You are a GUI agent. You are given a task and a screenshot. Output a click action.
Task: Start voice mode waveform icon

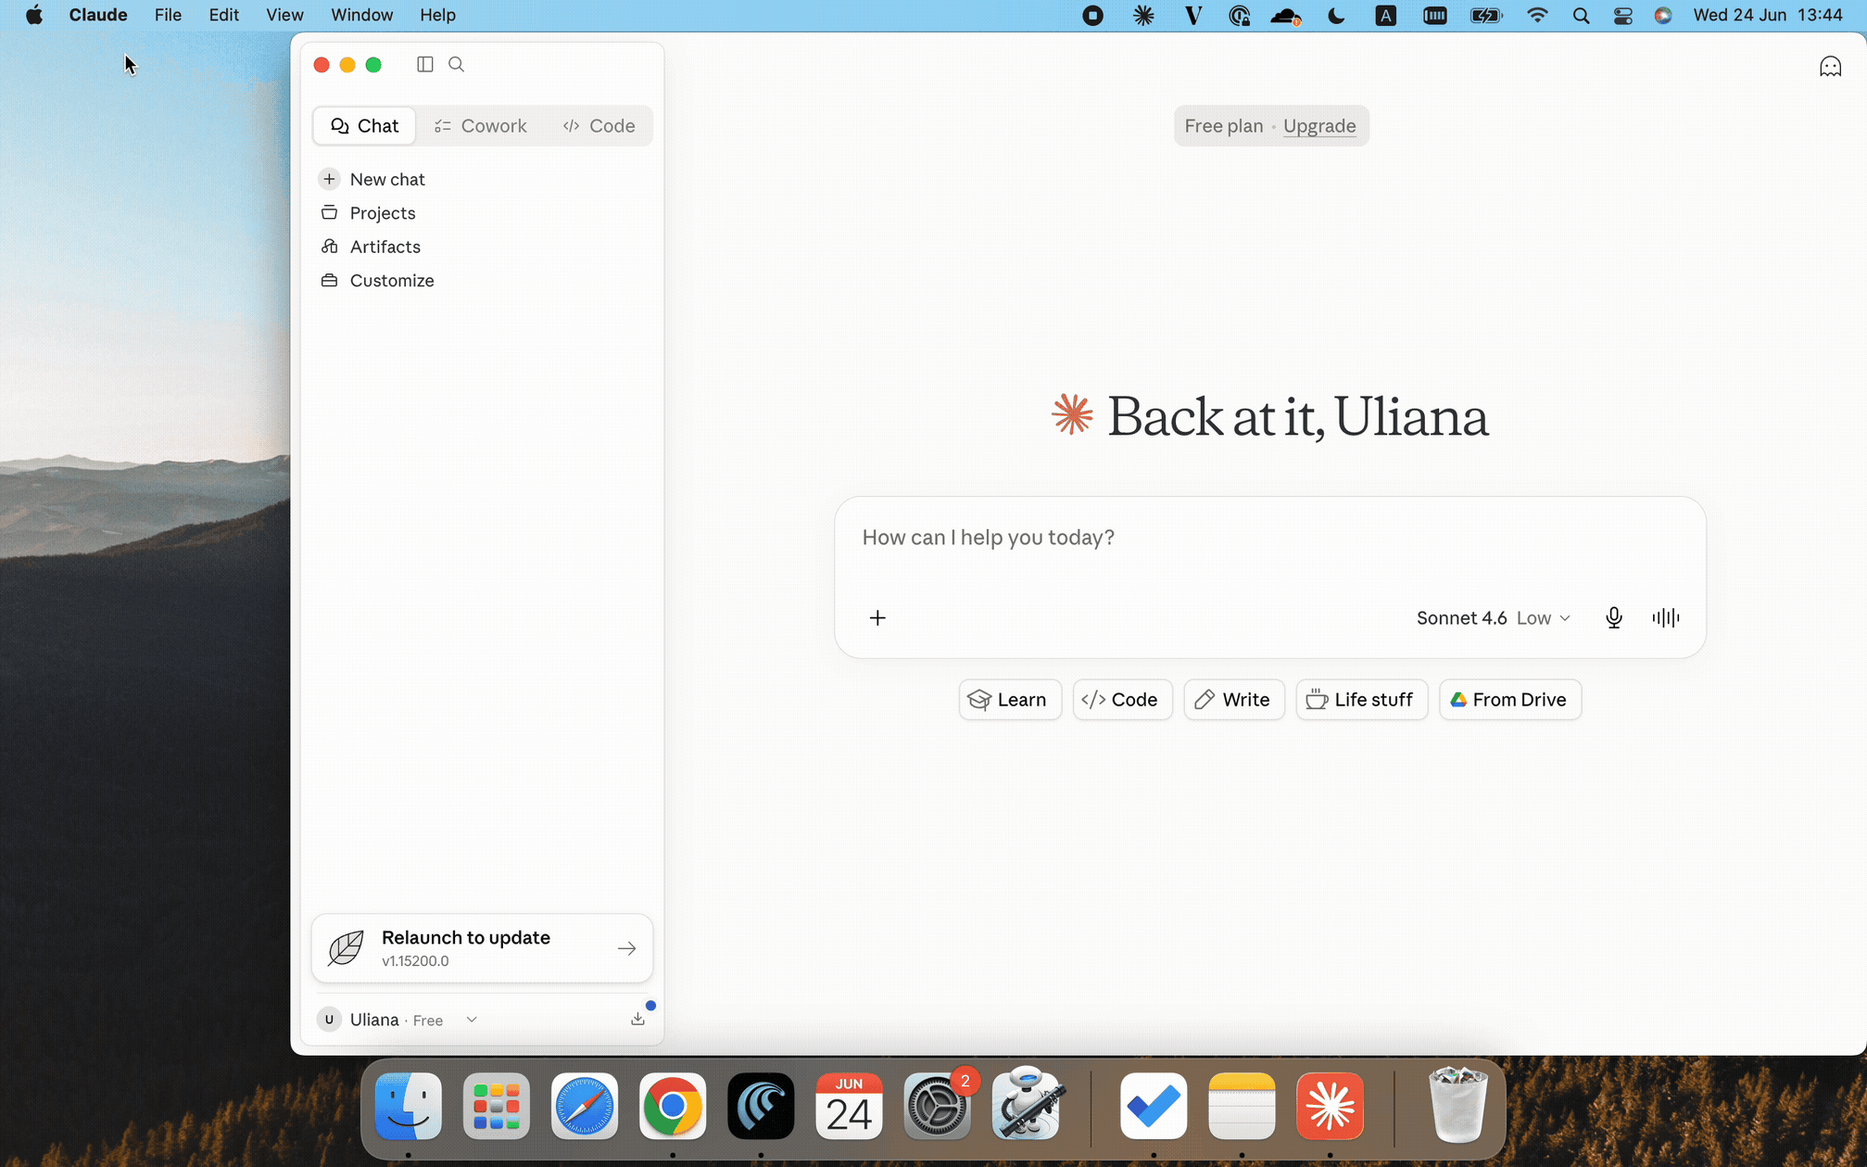(x=1665, y=617)
